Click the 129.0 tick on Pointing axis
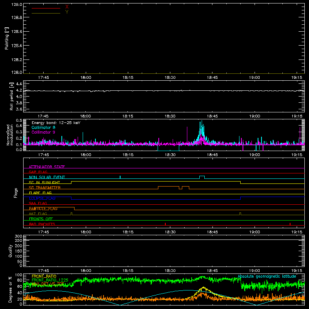Image resolution: width=309 pixels, height=309 pixels. (x=17, y=4)
